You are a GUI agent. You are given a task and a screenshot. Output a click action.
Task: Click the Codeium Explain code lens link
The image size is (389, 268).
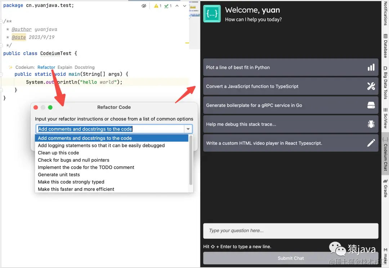tap(65, 67)
